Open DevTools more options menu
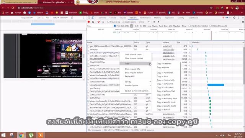 [239, 18]
